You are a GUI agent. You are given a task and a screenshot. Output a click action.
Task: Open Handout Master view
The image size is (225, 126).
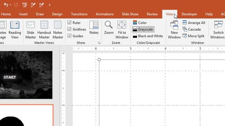[x=44, y=30]
